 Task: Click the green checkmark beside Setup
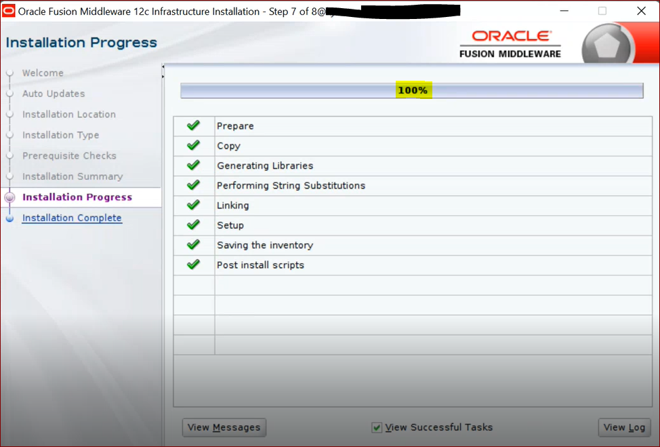pyautogui.click(x=193, y=224)
